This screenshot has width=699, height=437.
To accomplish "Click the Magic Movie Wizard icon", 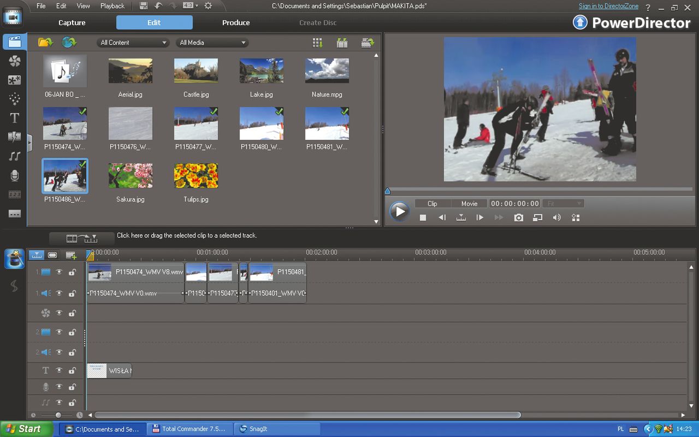I will 15,259.
